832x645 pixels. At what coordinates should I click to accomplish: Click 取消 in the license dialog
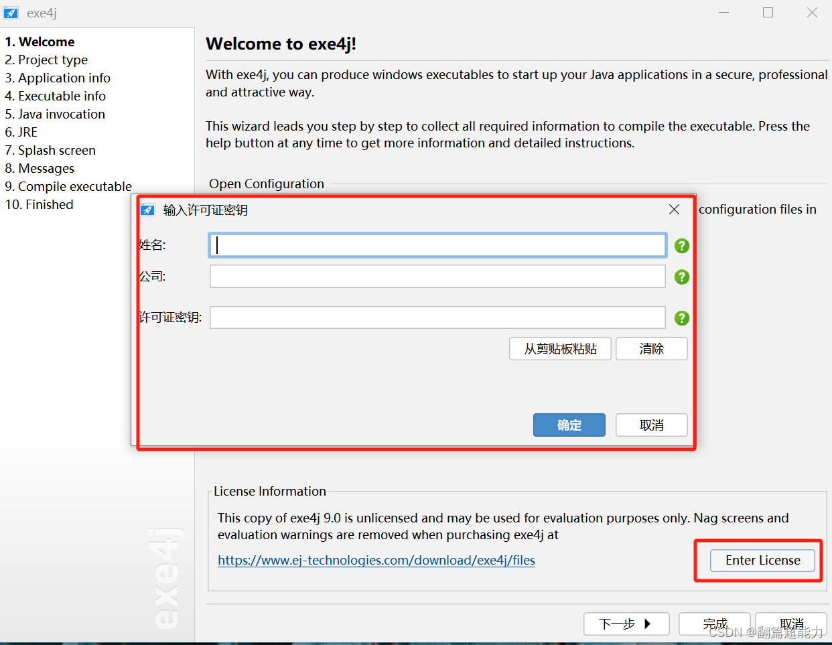(652, 425)
